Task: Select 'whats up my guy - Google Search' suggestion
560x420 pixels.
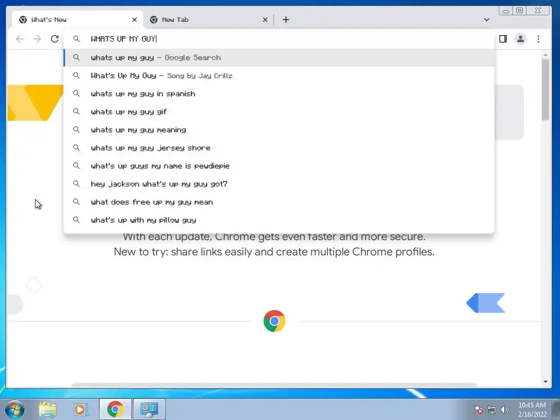Action: point(279,57)
